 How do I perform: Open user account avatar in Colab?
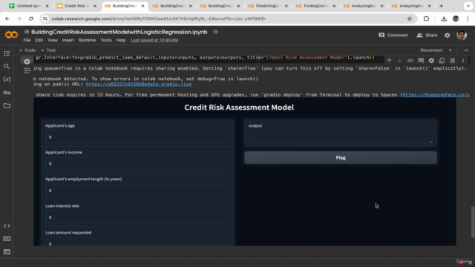[x=462, y=35]
